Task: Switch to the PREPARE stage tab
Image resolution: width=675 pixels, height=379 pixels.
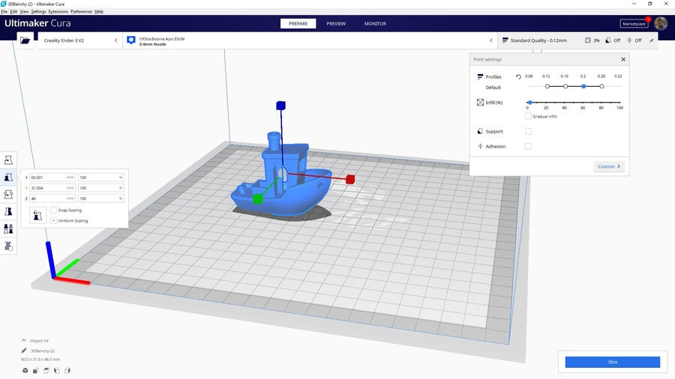Action: pyautogui.click(x=298, y=24)
